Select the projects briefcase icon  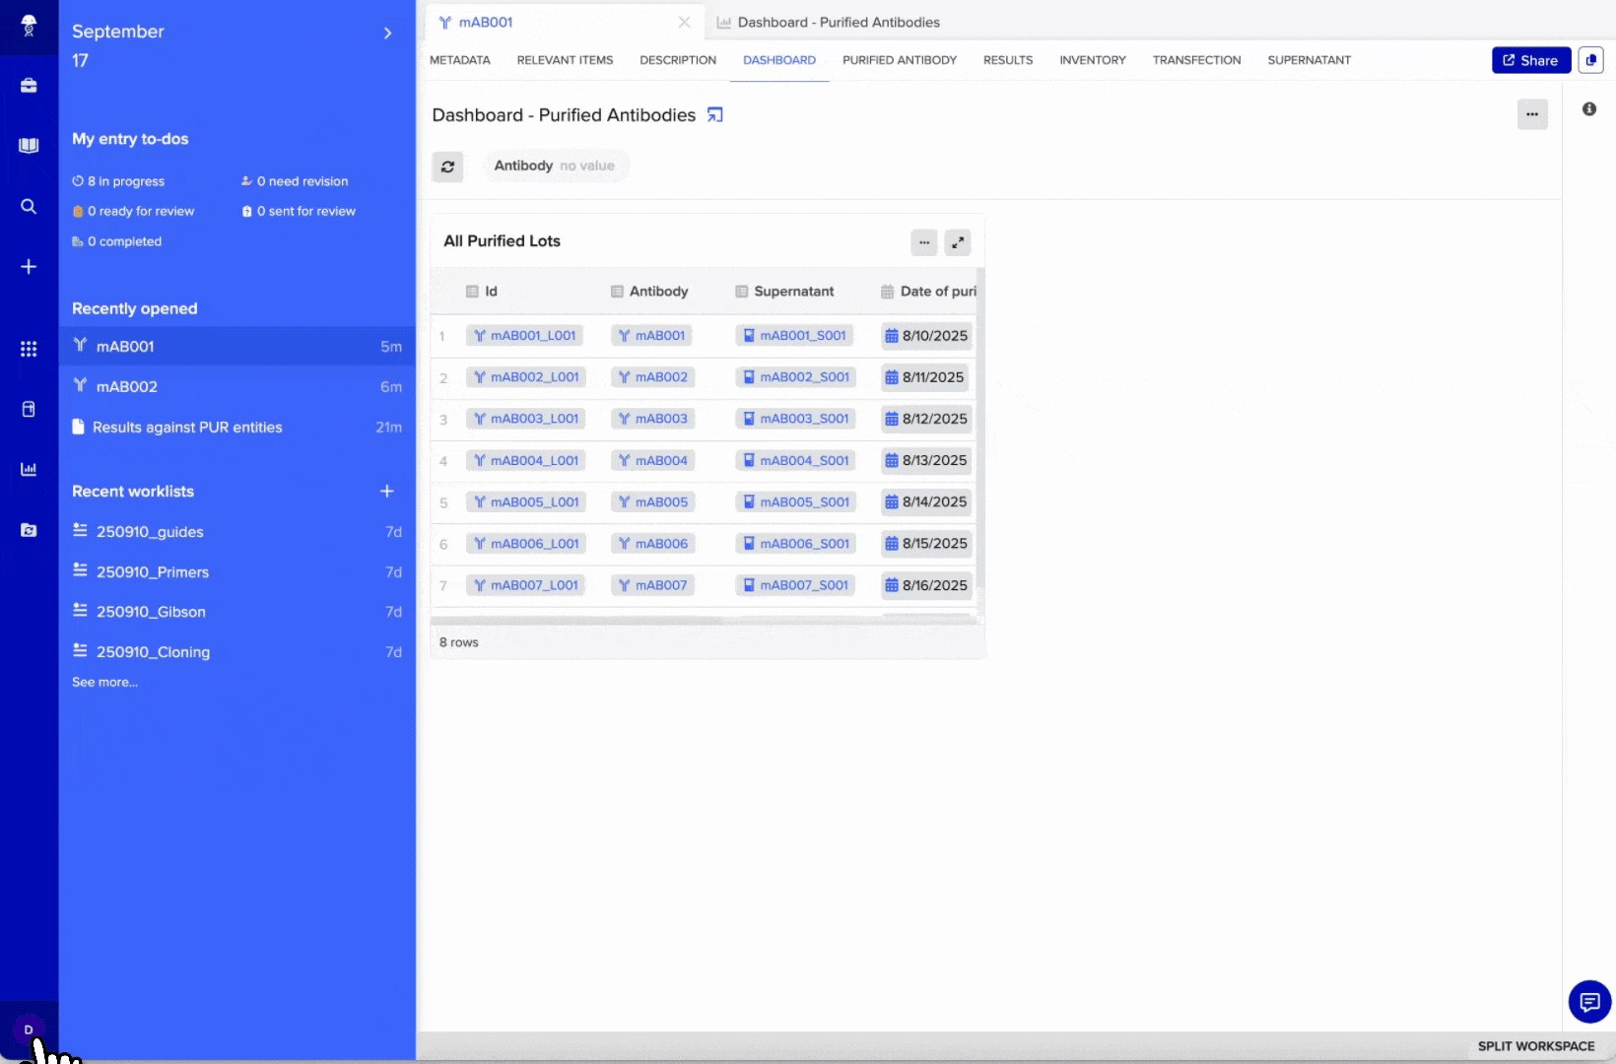pyautogui.click(x=29, y=86)
